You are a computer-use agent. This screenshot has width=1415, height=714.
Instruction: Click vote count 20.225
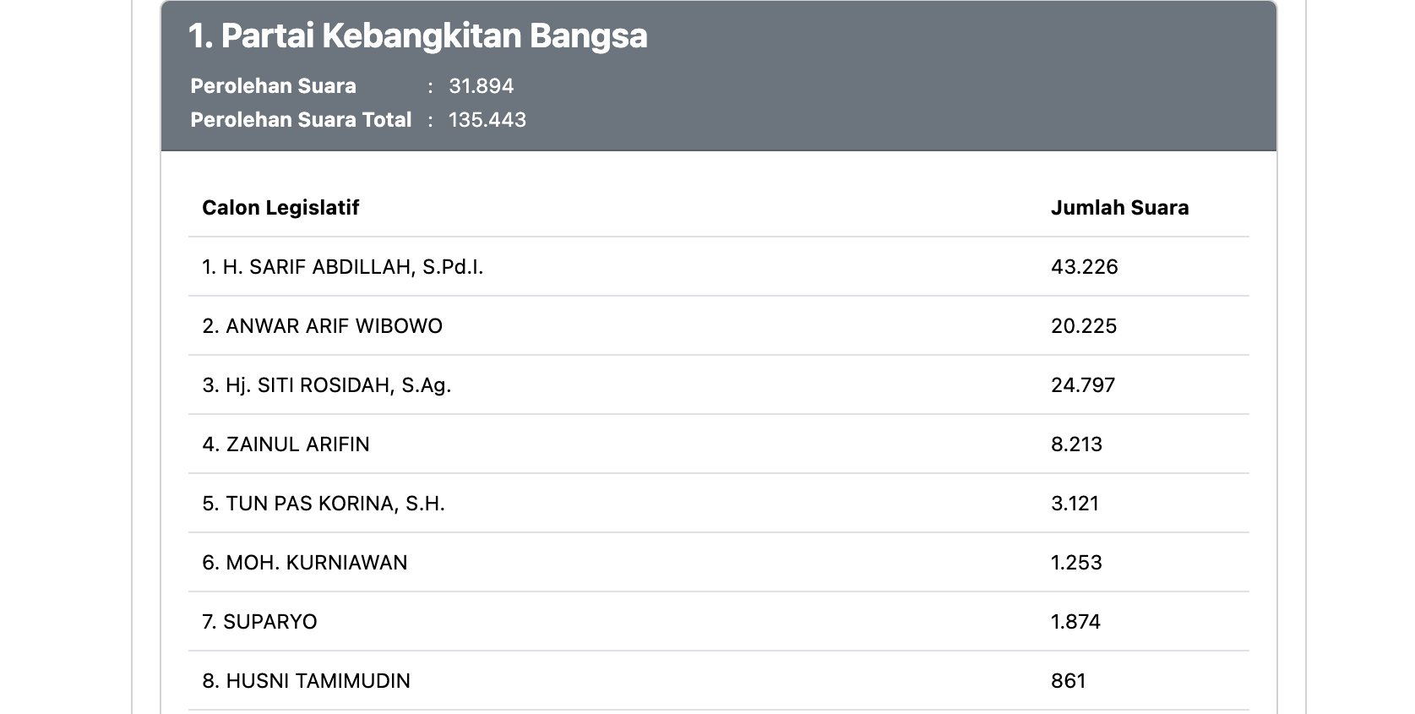click(x=1084, y=326)
